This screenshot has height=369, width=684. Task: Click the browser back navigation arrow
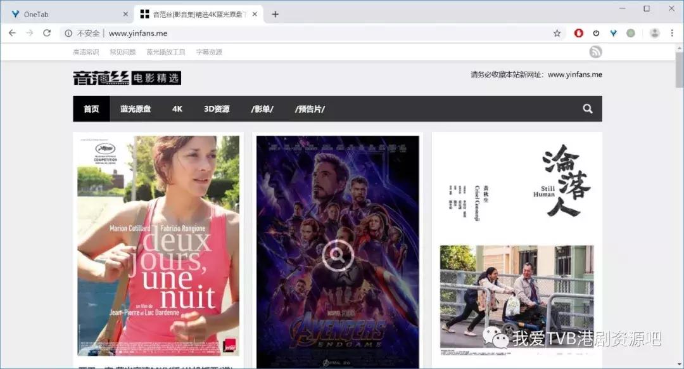pos(13,32)
